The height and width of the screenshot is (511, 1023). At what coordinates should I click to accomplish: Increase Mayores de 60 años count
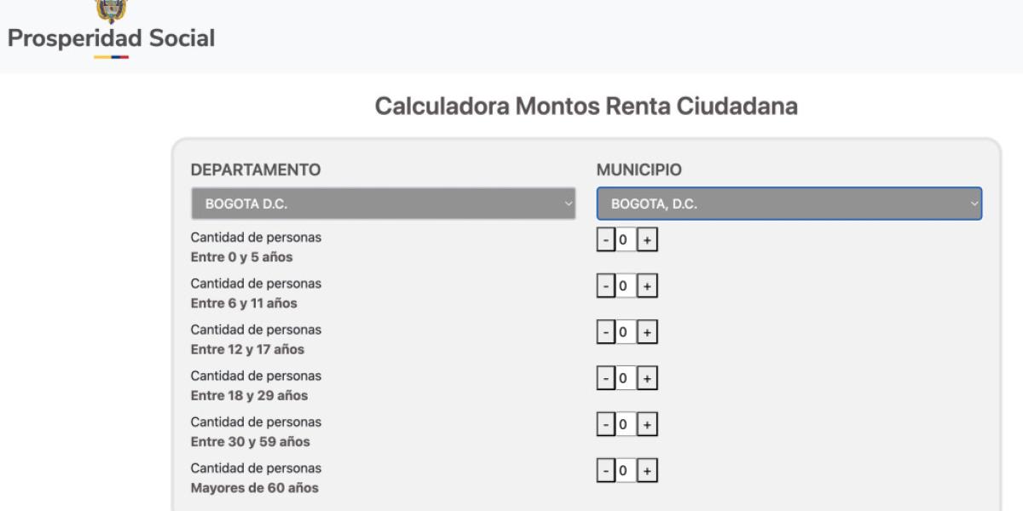click(x=647, y=471)
